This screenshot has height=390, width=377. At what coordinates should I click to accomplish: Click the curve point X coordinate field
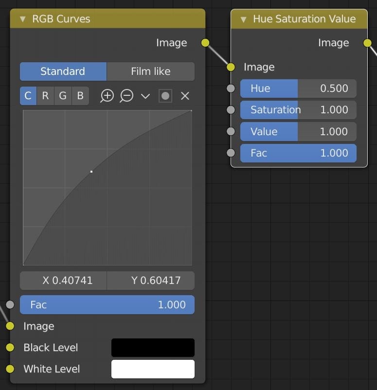pos(63,281)
